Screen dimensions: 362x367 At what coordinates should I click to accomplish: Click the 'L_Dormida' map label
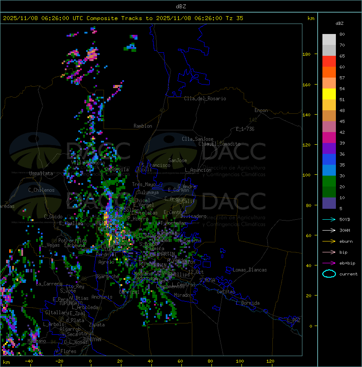[x=248, y=303]
